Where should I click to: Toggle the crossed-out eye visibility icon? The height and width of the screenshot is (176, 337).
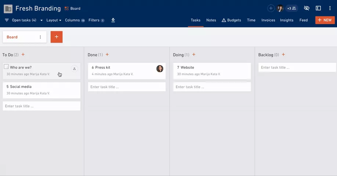point(307,8)
